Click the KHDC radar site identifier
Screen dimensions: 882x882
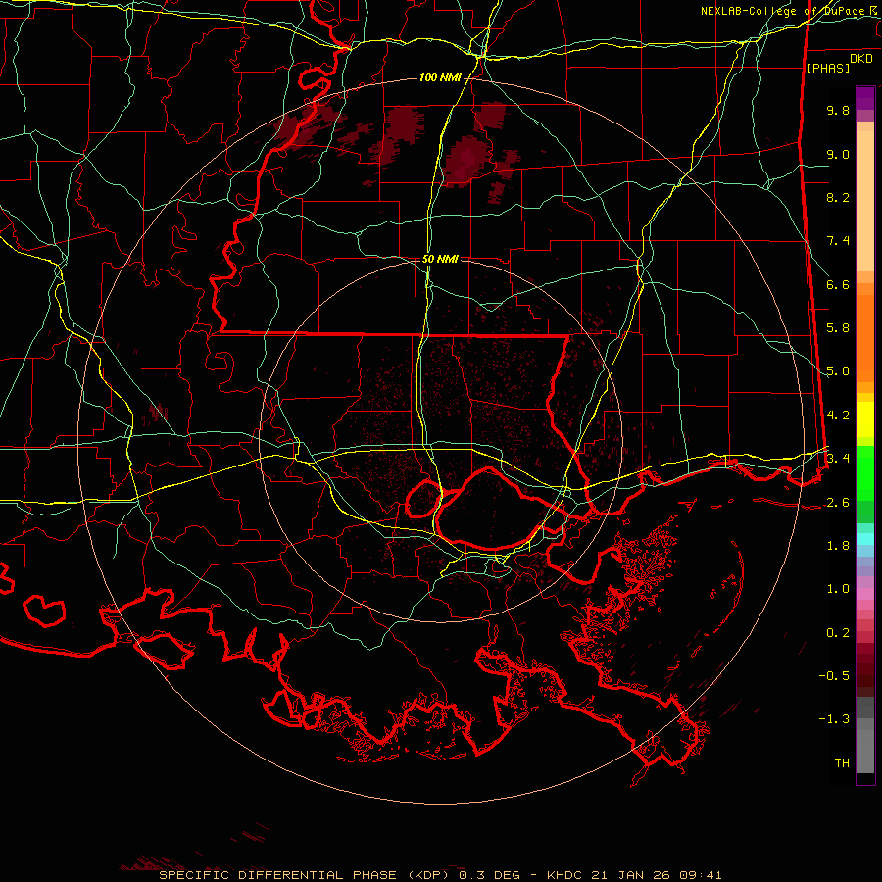click(x=565, y=875)
